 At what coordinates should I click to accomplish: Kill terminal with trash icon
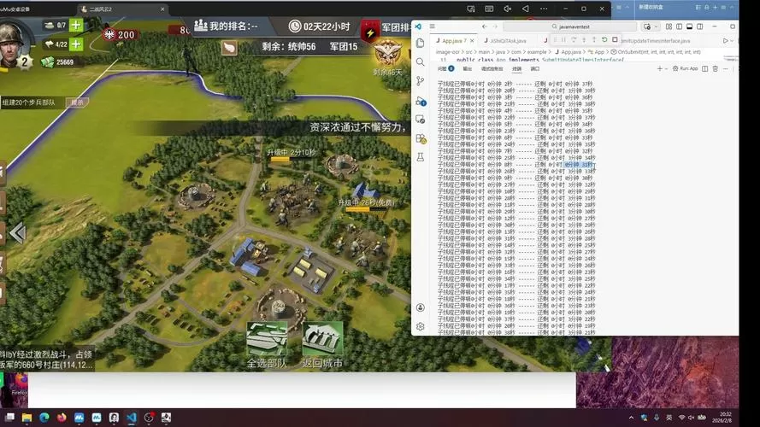point(716,68)
